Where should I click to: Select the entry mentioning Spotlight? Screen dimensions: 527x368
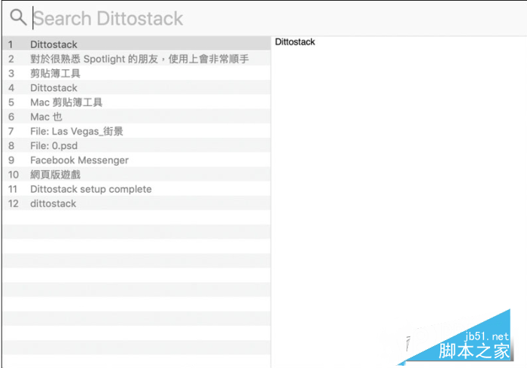click(x=136, y=59)
